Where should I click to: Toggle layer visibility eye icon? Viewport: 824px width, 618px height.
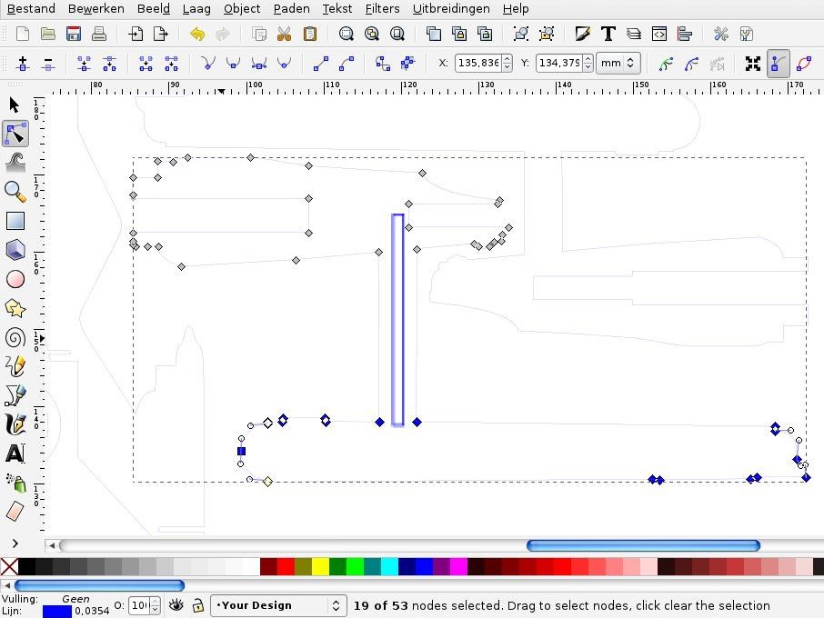tap(176, 605)
